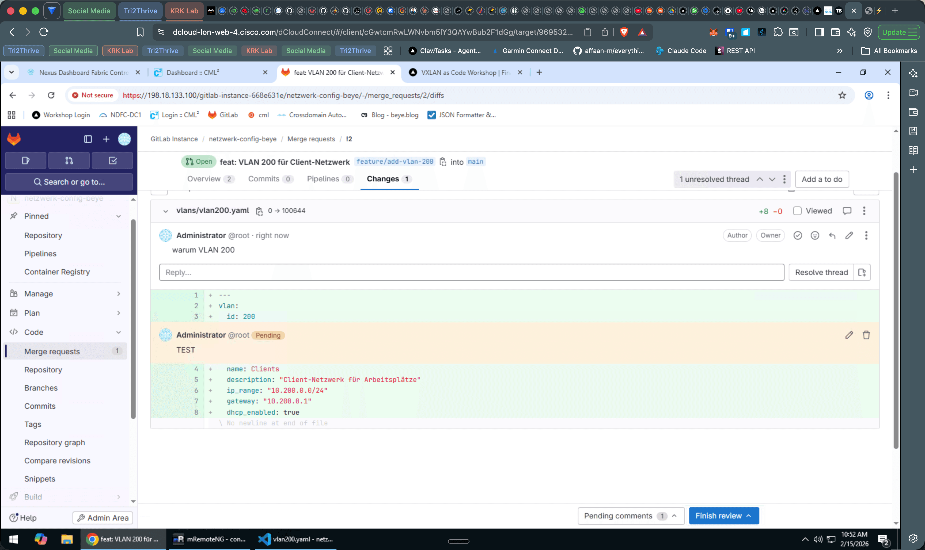925x550 pixels.
Task: Resolve the comment thread via the checkmark icon
Action: tap(798, 235)
